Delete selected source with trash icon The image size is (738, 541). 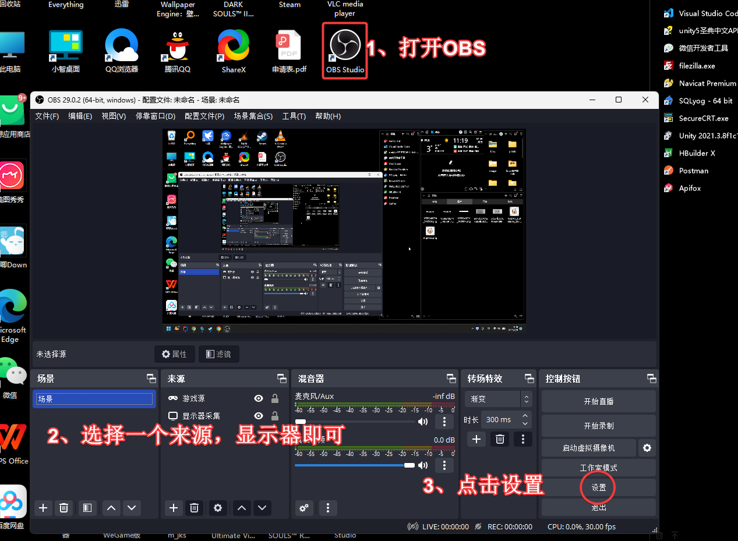(195, 508)
